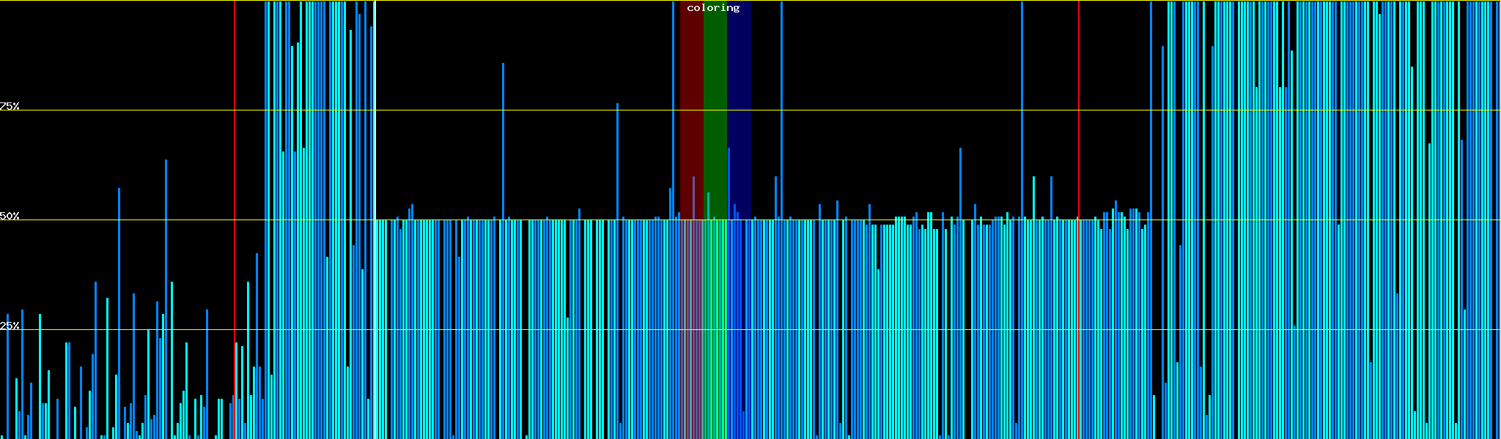Screen dimensions: 1501x439
Task: Click the 75% axis label
Action: point(10,106)
